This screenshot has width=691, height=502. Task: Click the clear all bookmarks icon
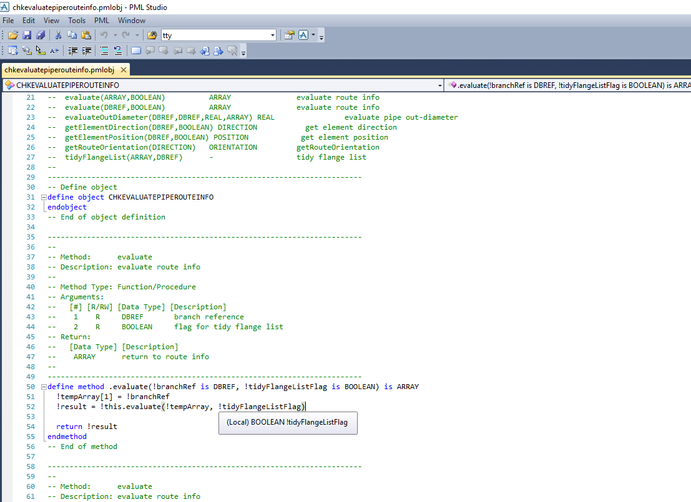(x=232, y=51)
